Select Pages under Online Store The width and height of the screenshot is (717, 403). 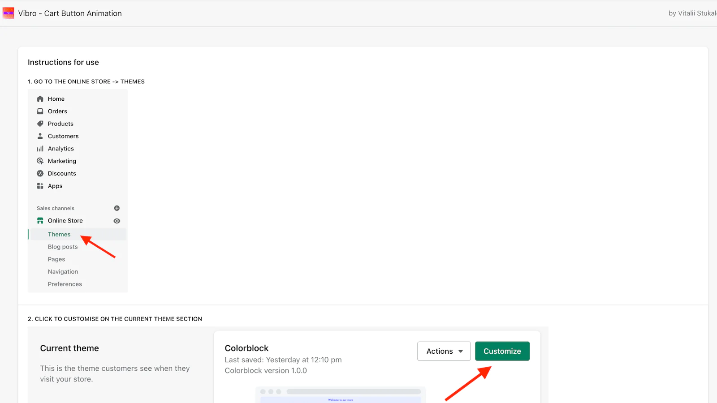pyautogui.click(x=56, y=259)
